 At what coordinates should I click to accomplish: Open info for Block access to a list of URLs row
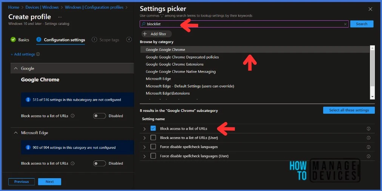point(368,128)
